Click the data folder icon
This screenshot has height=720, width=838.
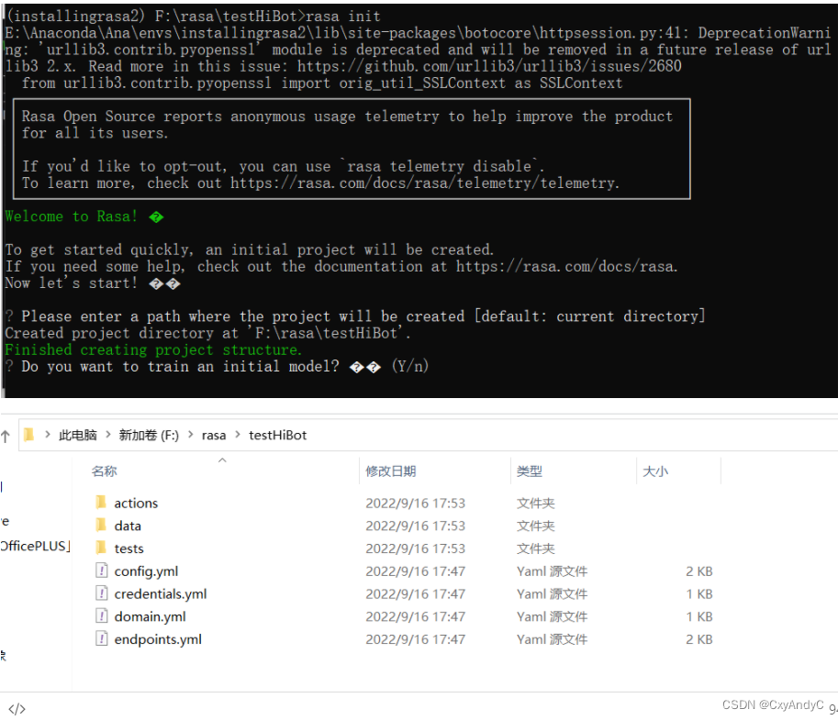(x=100, y=525)
